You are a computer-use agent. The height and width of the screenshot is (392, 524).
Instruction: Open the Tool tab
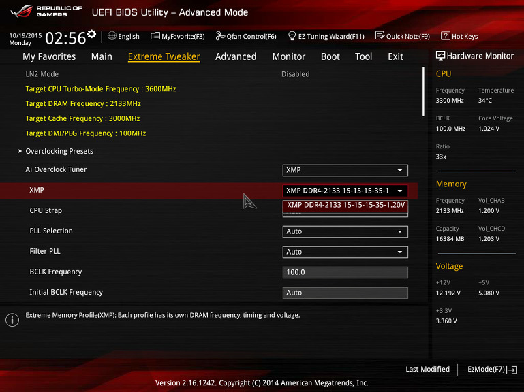click(364, 56)
